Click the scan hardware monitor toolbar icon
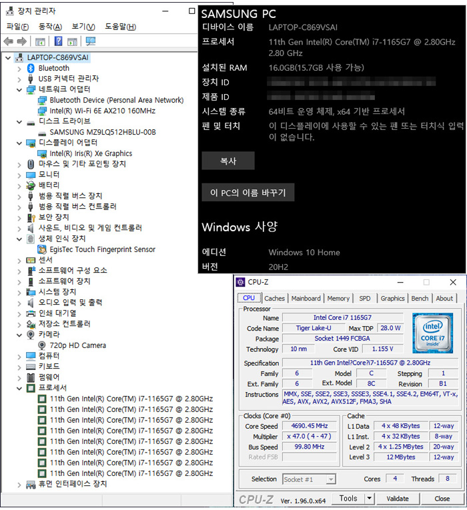Screen dimensions: 467x510 tap(91, 41)
